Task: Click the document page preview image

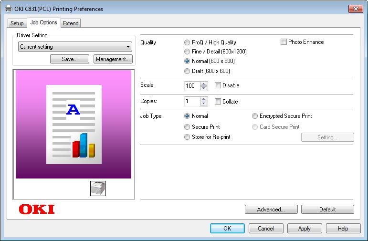Action: click(x=74, y=125)
